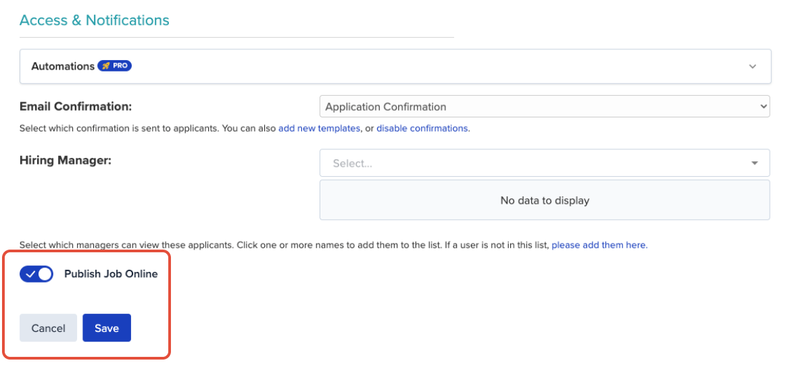Click the PRO rocket badge
Image resolution: width=794 pixels, height=369 pixels.
coord(114,65)
